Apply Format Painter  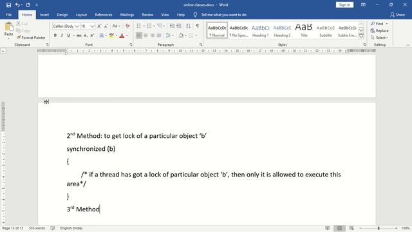click(31, 37)
